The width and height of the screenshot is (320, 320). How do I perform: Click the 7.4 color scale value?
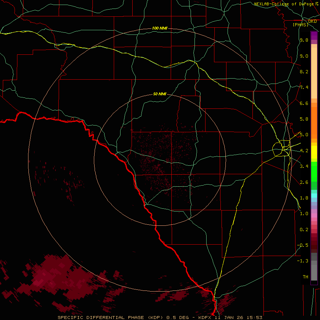point(304,87)
